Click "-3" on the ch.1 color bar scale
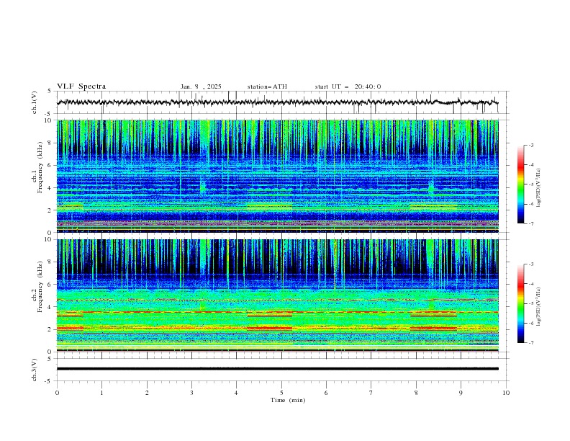 click(531, 145)
